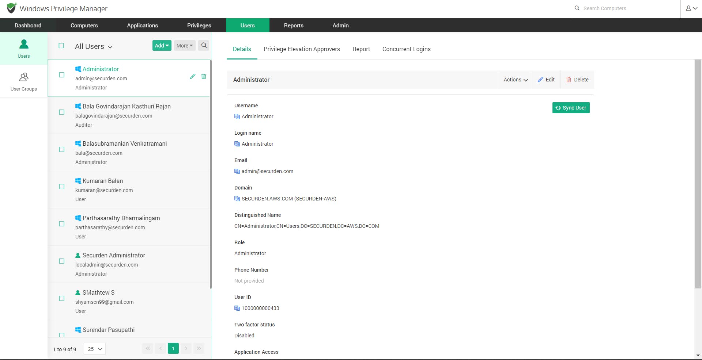The height and width of the screenshot is (360, 702).
Task: Delete Administrator with the green trash icon
Action: pos(204,76)
